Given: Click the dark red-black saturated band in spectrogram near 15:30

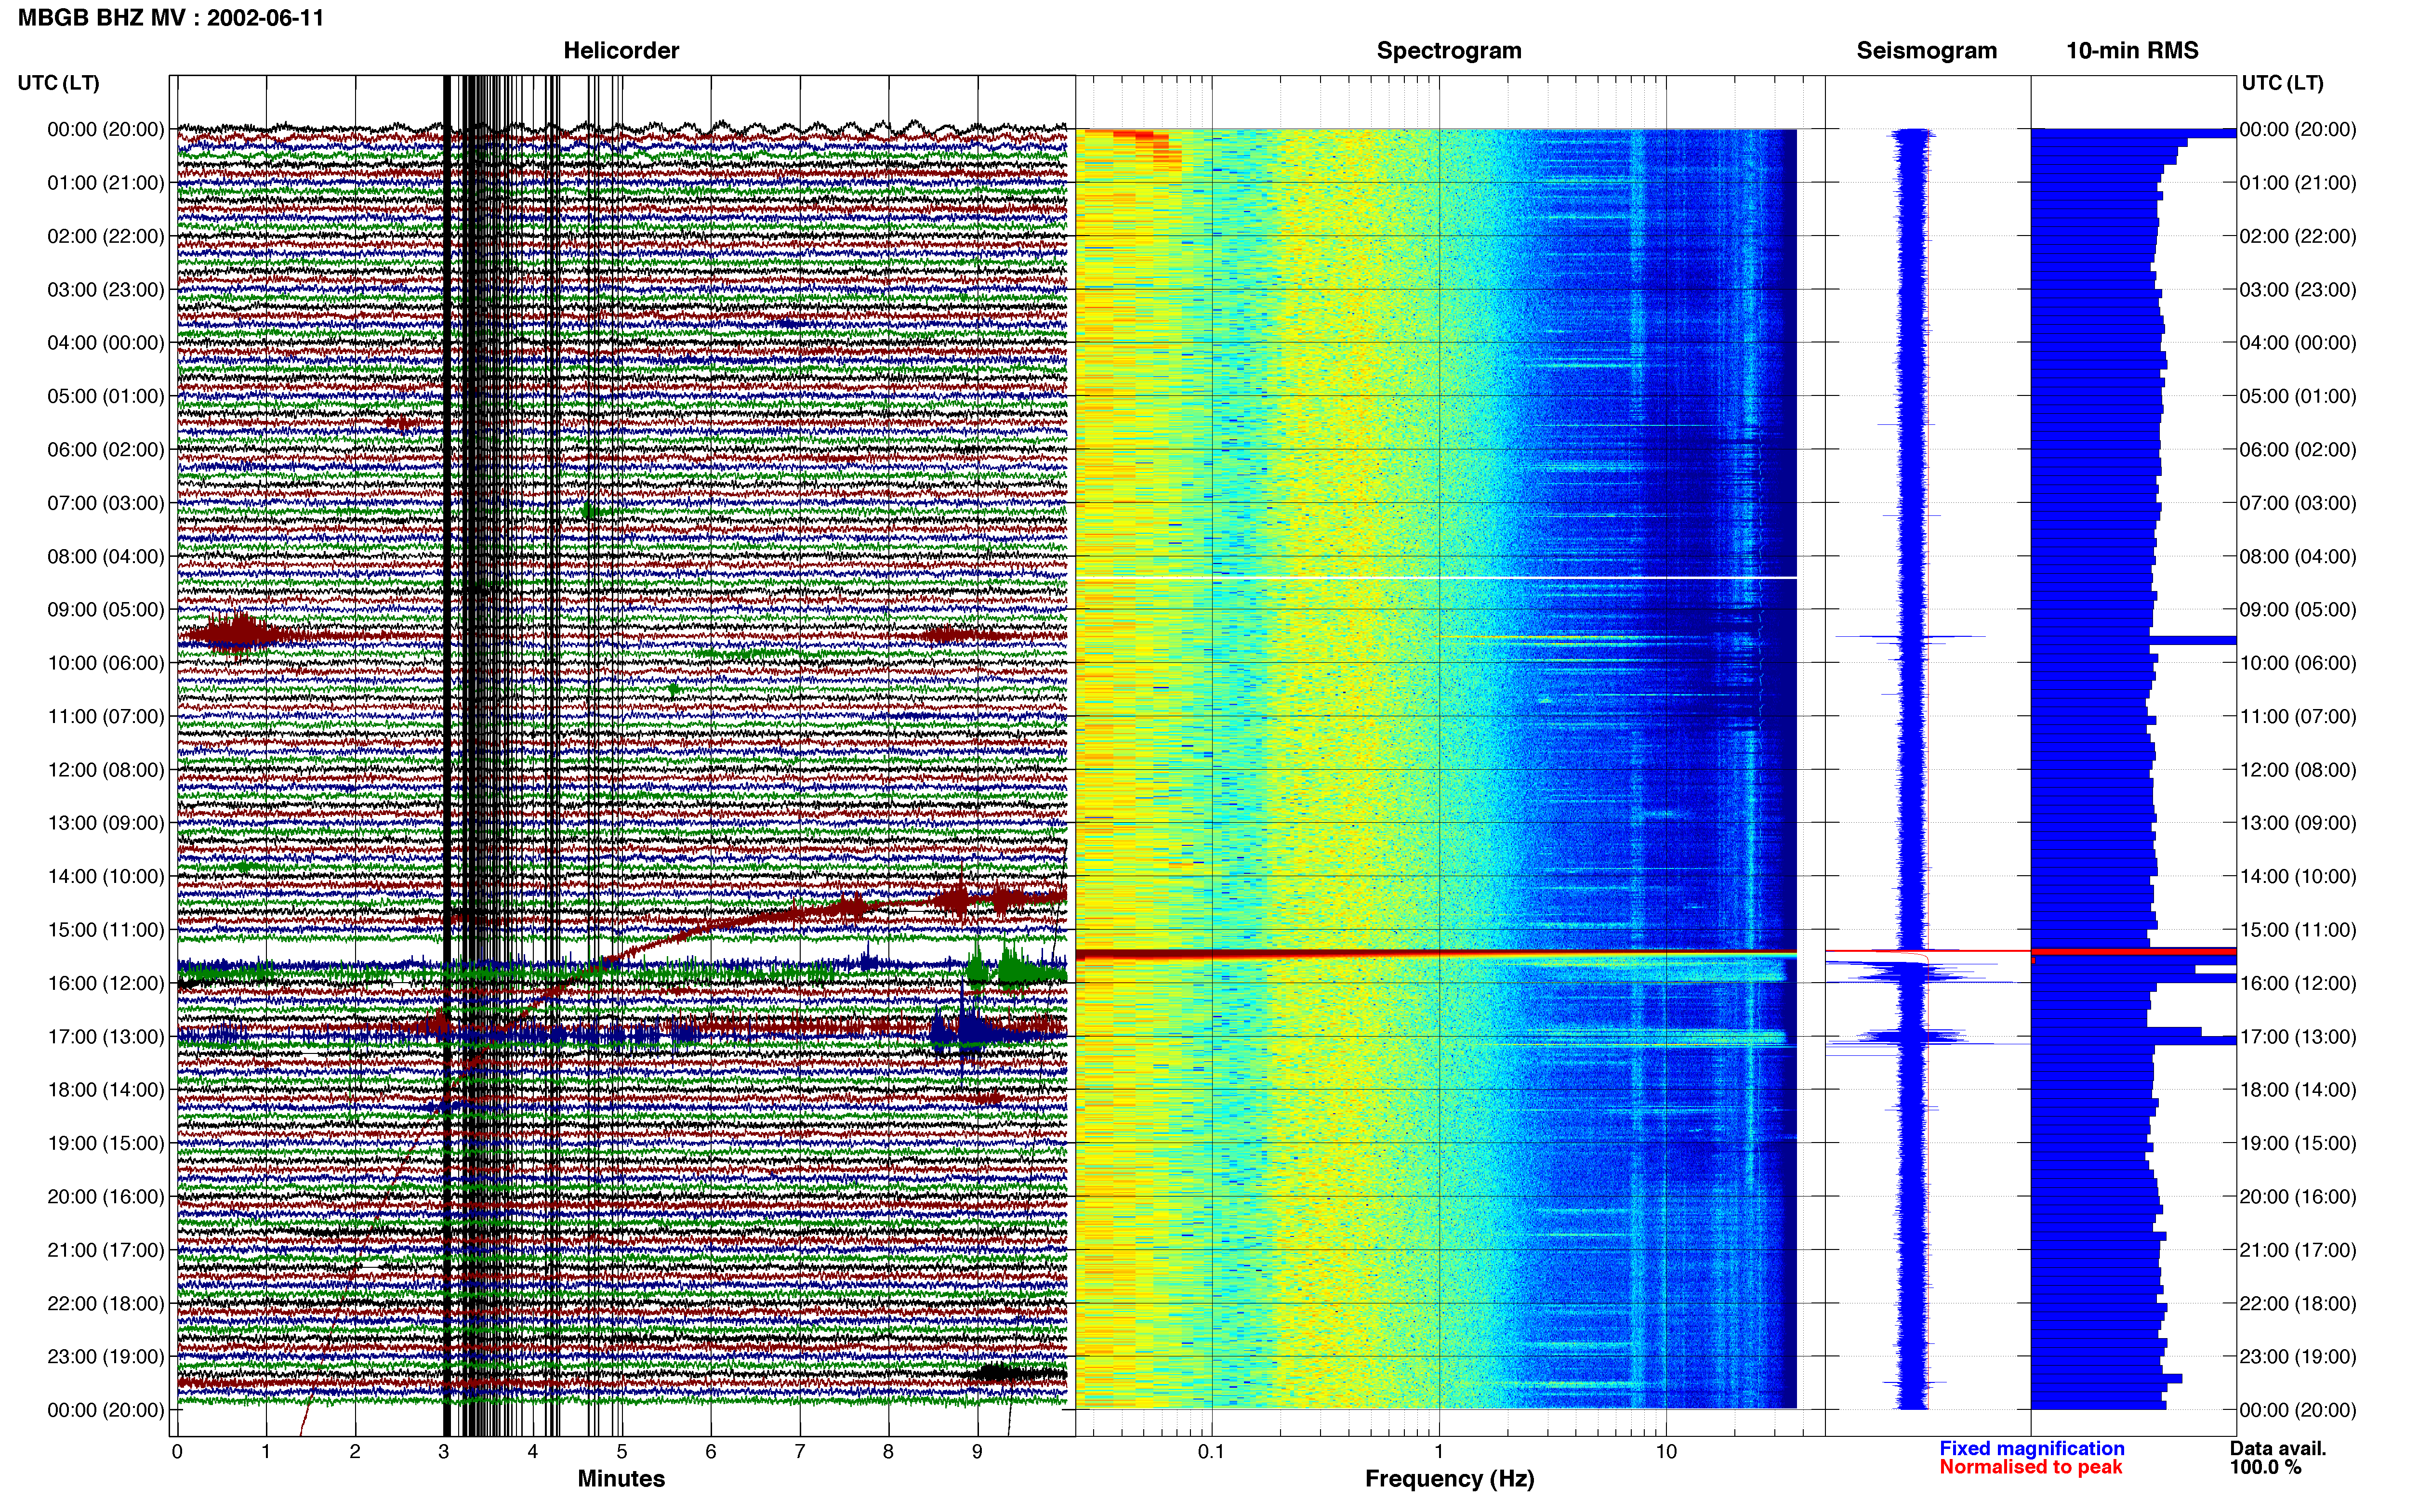Looking at the screenshot, I should 1436,955.
